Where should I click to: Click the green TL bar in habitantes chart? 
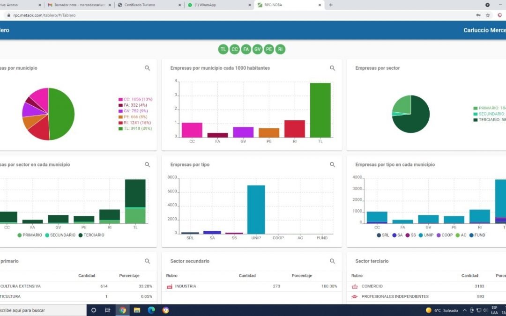320,110
